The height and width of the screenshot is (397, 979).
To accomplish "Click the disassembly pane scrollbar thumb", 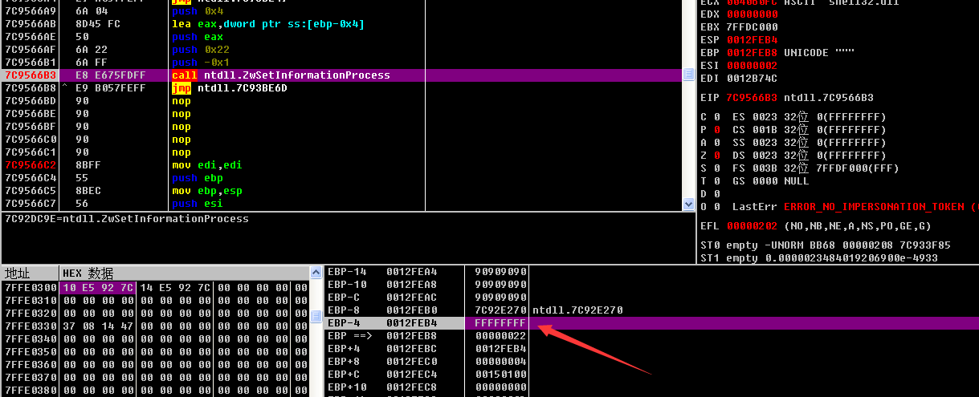I will click(687, 75).
